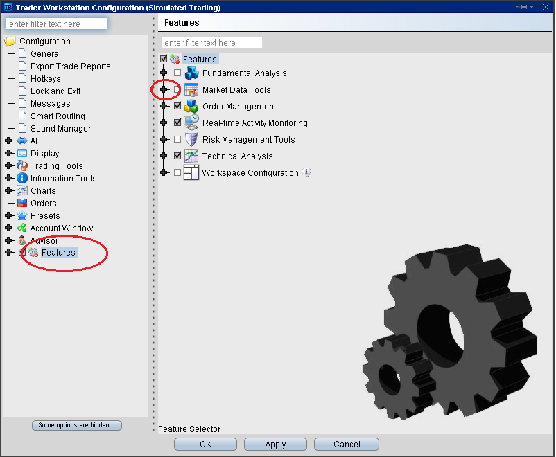Click the Features gear icon in right panel
556x457 pixels.
coord(175,59)
